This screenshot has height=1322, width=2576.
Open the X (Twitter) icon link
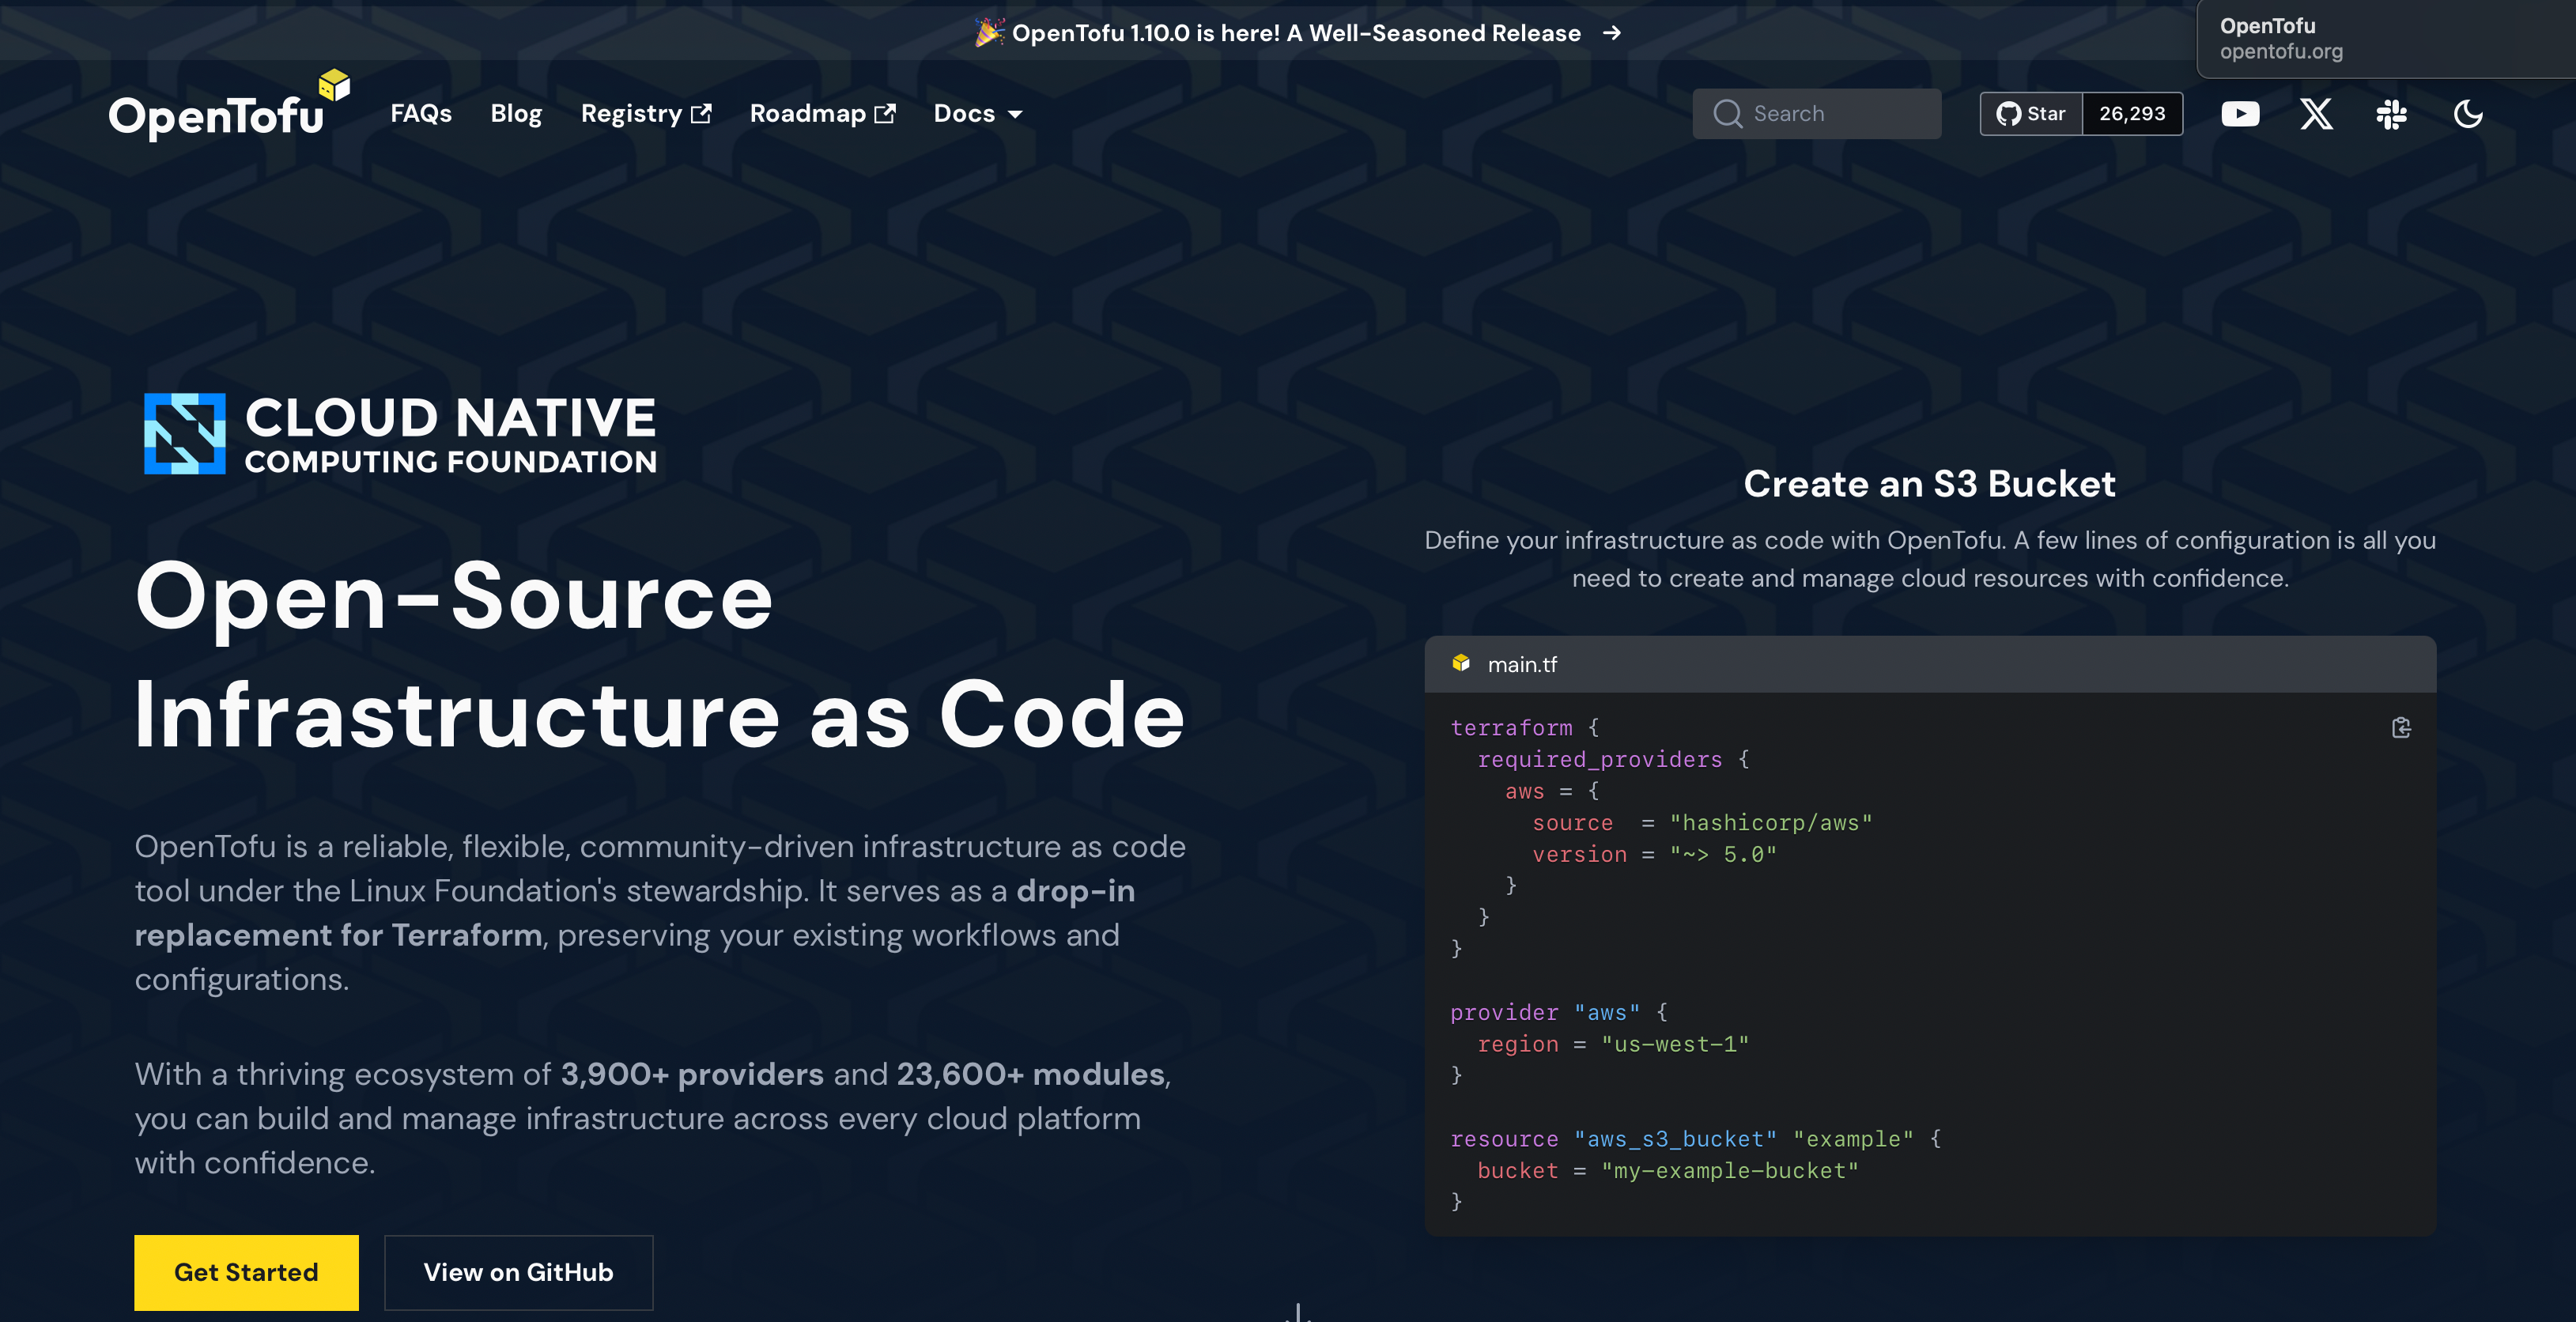coord(2316,114)
